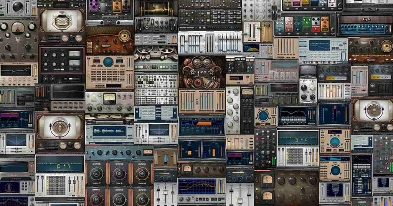Click the large round dial in the top-left corner
Viewport: 393px width, 206px height.
click(18, 6)
